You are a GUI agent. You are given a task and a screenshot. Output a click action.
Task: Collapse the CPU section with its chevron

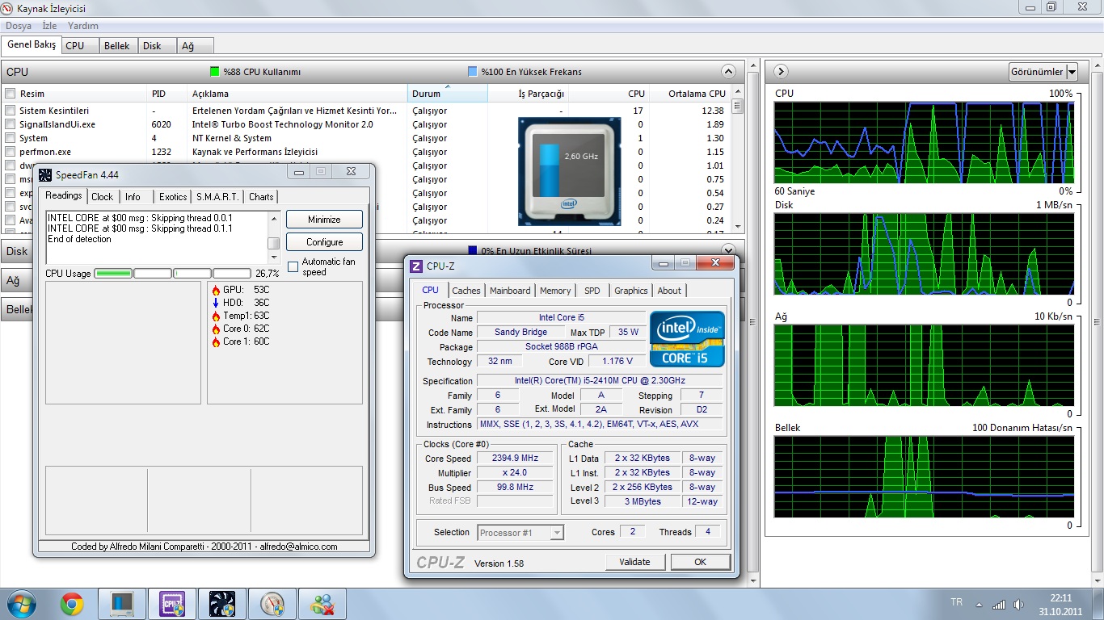(729, 72)
